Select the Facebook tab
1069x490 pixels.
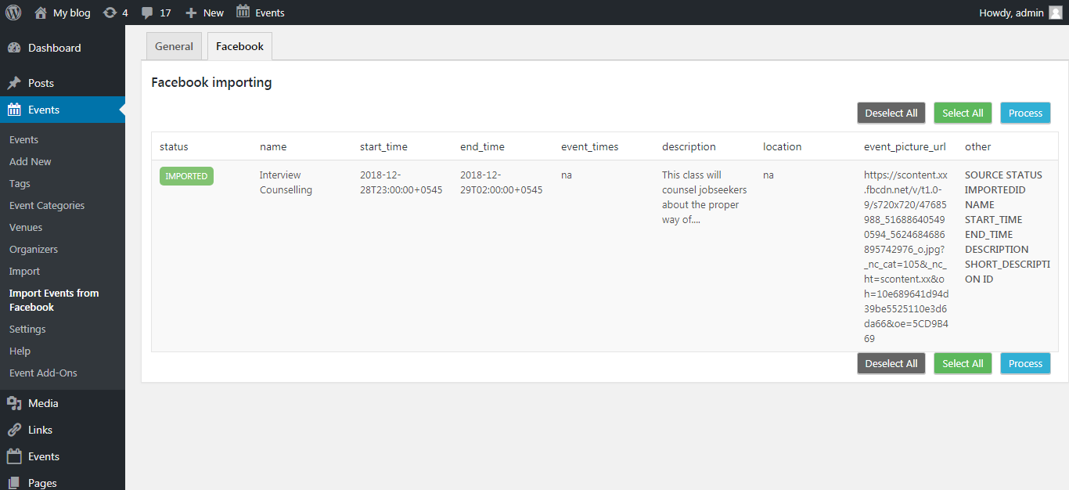pos(239,46)
